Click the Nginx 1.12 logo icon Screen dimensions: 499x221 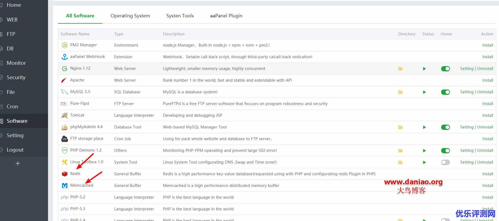pyautogui.click(x=64, y=69)
